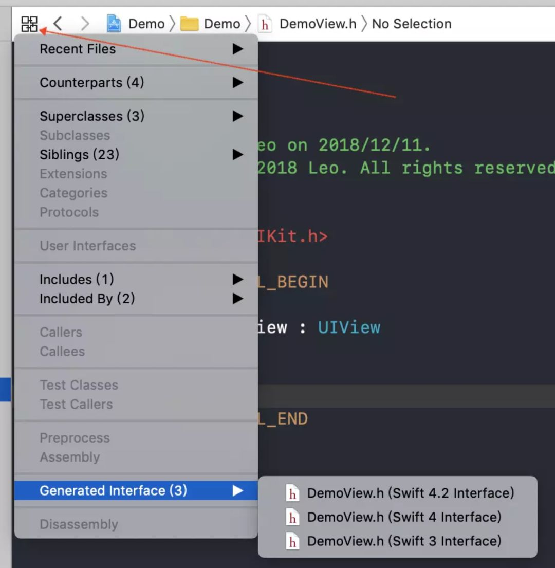Open Includes (1) submenu
The width and height of the screenshot is (555, 568).
pyautogui.click(x=136, y=279)
